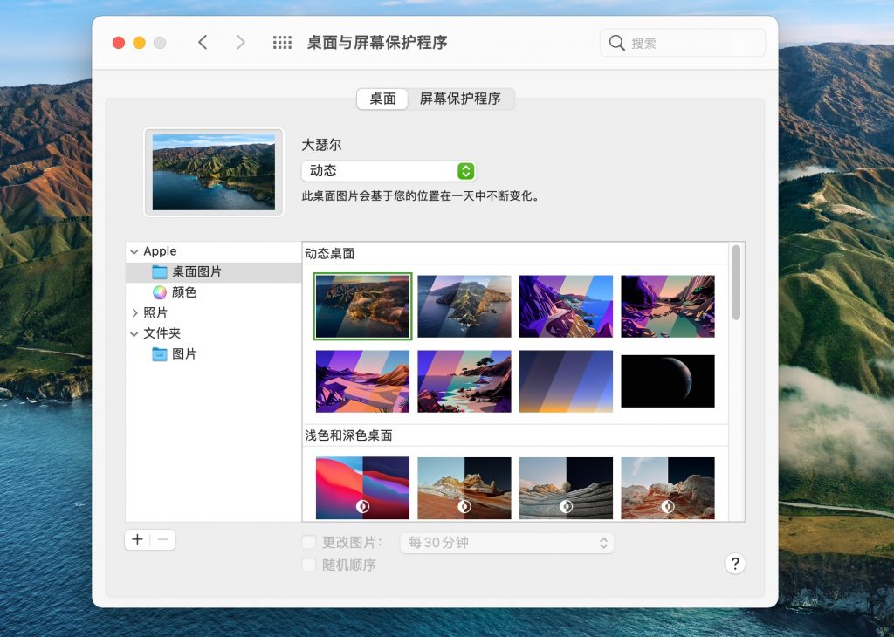The image size is (894, 637).
Task: Click the current wallpaper preview image
Action: 214,172
